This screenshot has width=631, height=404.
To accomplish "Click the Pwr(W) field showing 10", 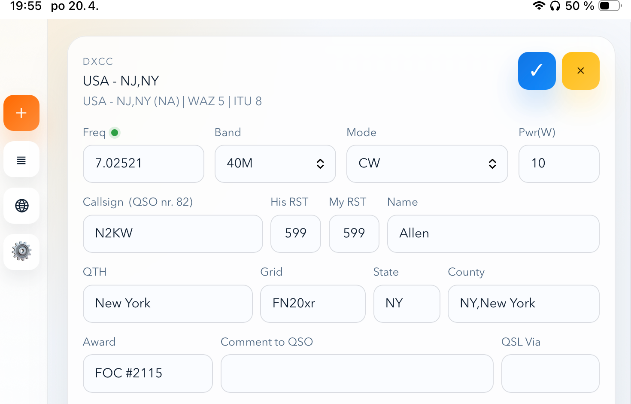I will 558,164.
